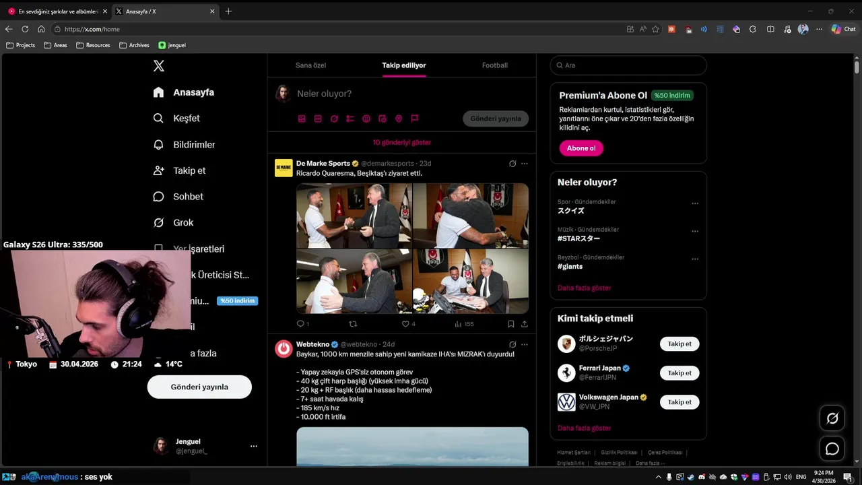Open bottom-right Quaresma signing photo
Viewport: 862px width, 485px height.
[x=471, y=282]
